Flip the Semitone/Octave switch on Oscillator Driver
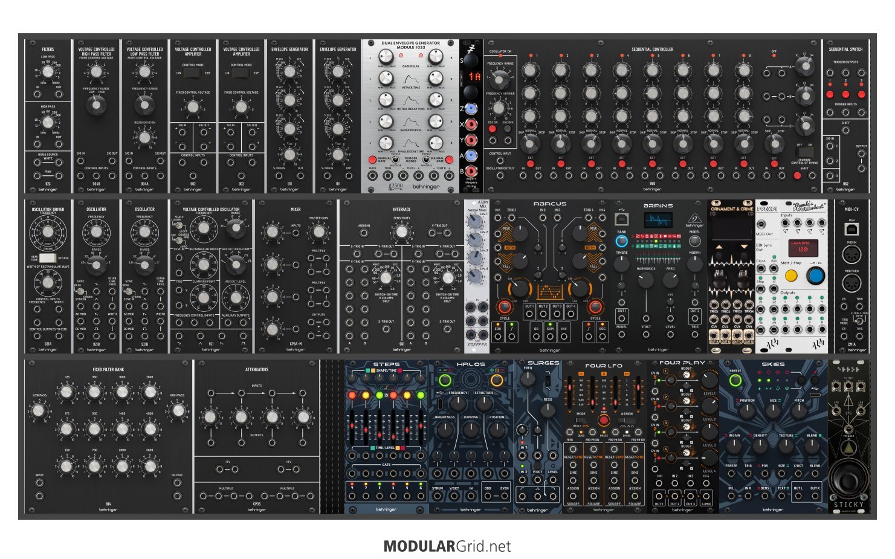The height and width of the screenshot is (559, 895). click(47, 258)
